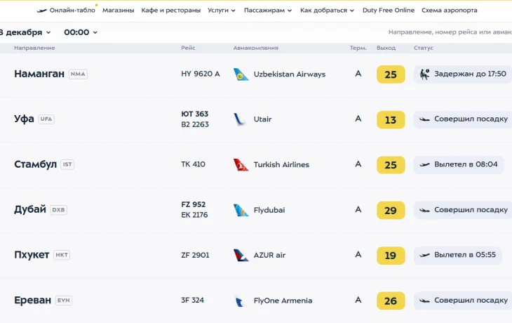Expand the Как добраться menu

click(x=327, y=11)
